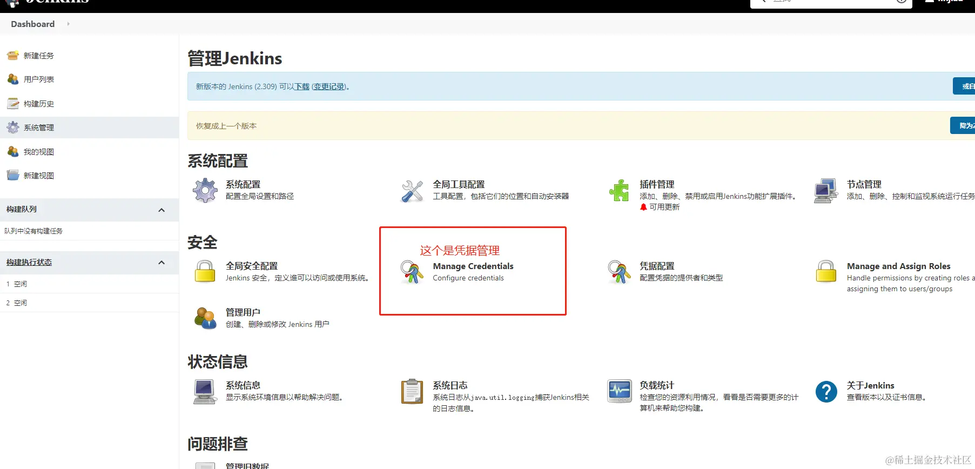Open the 关于Jenkins question mark icon
The width and height of the screenshot is (975, 469).
click(x=826, y=391)
